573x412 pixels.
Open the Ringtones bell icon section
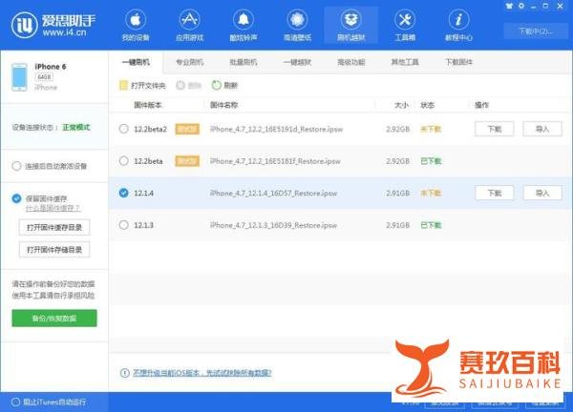(x=244, y=26)
